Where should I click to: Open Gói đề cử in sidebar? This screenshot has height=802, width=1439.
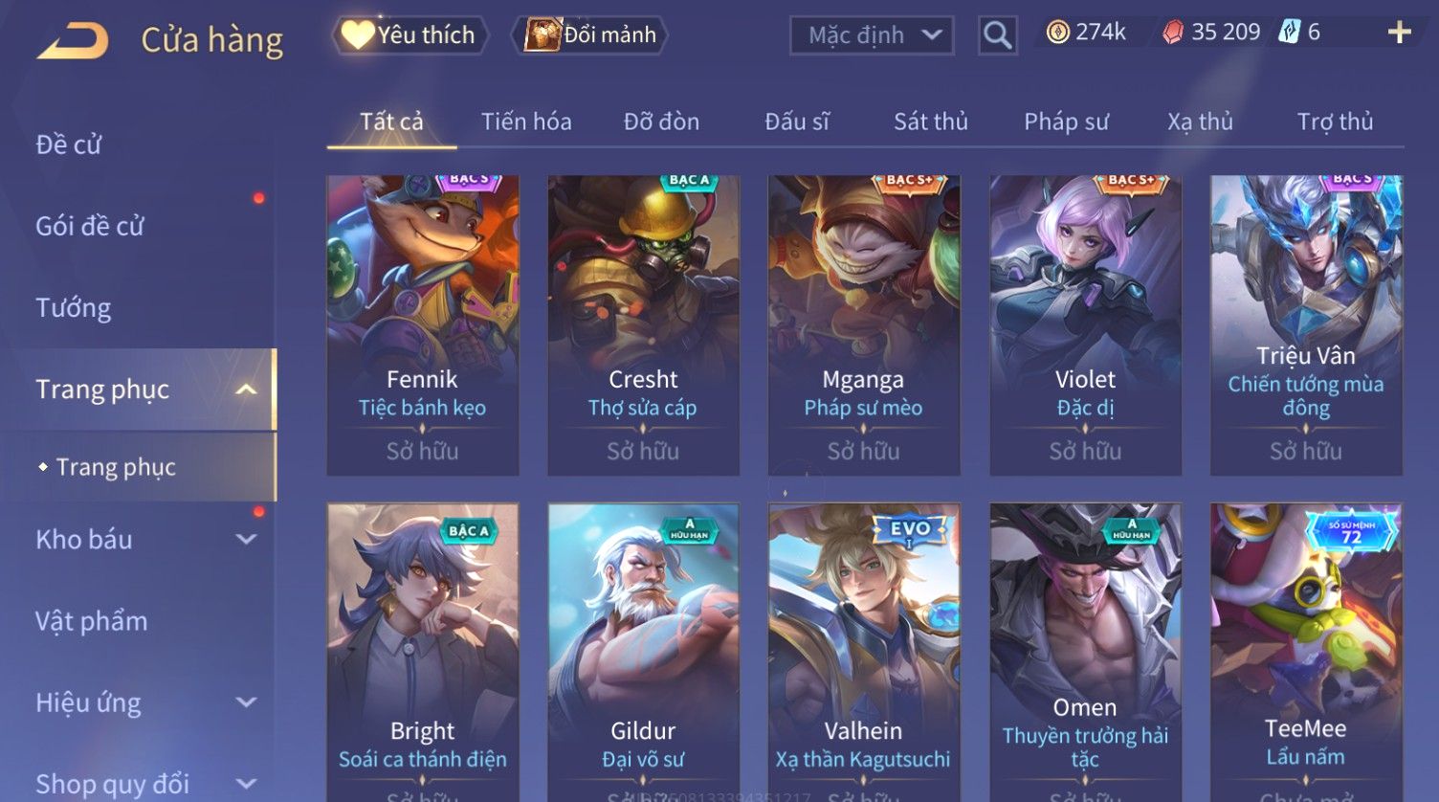pos(90,227)
